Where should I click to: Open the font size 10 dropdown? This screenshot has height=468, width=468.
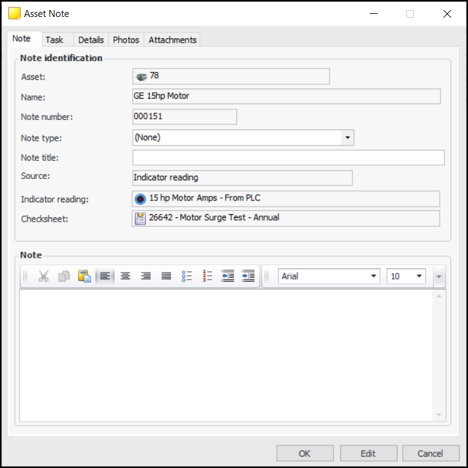coord(419,276)
